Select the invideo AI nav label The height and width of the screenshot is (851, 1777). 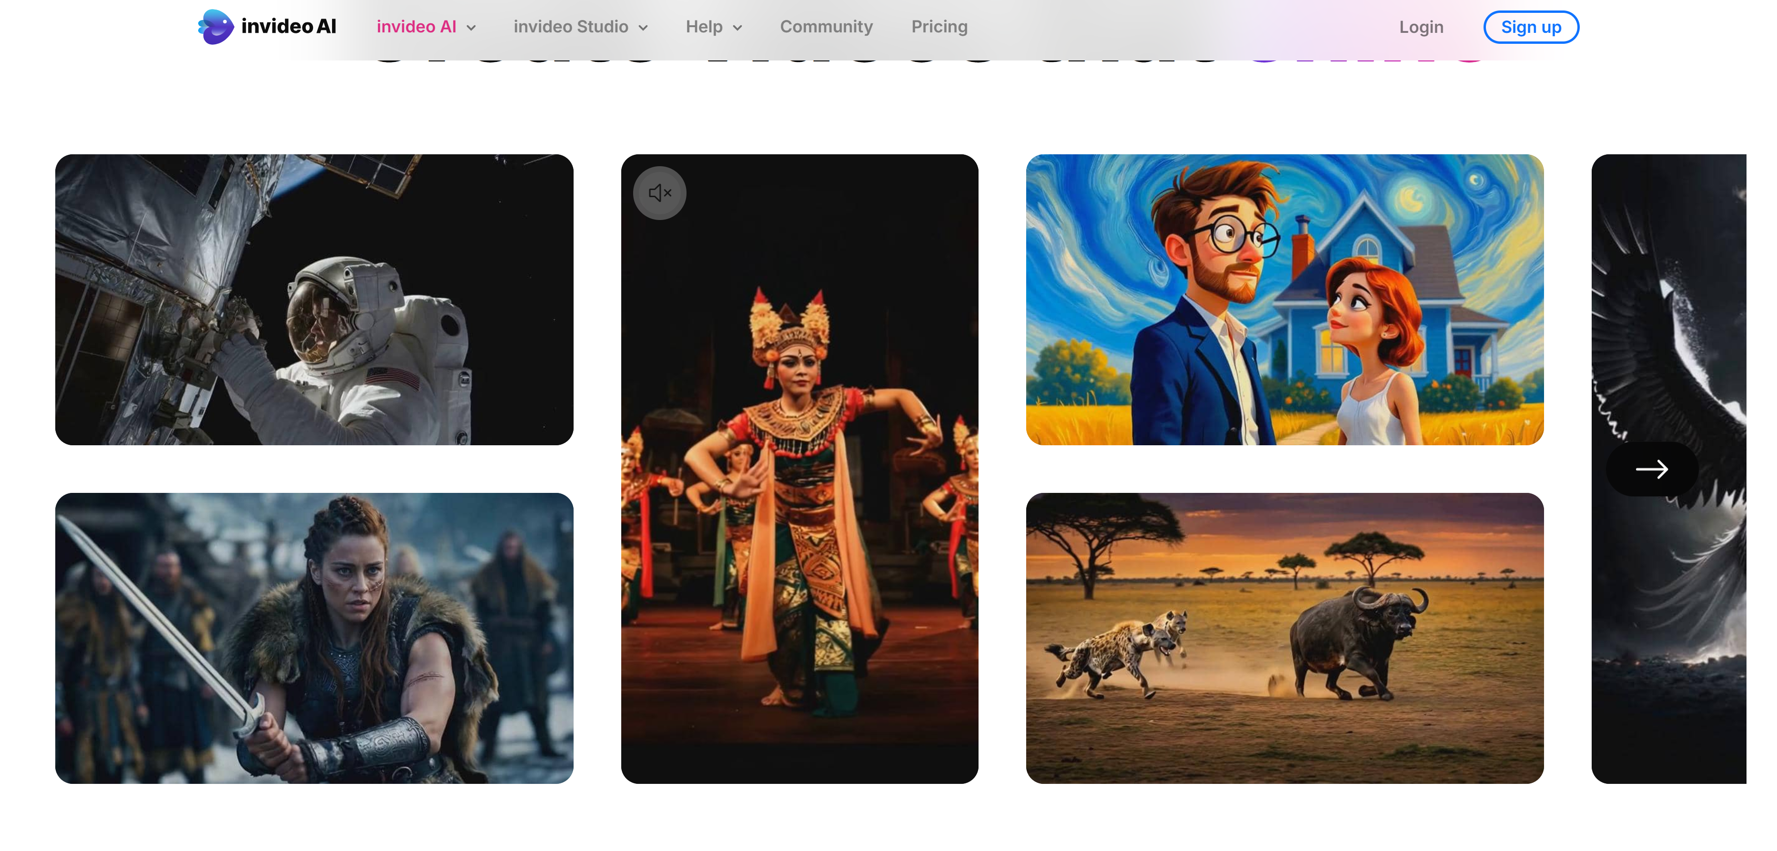416,27
